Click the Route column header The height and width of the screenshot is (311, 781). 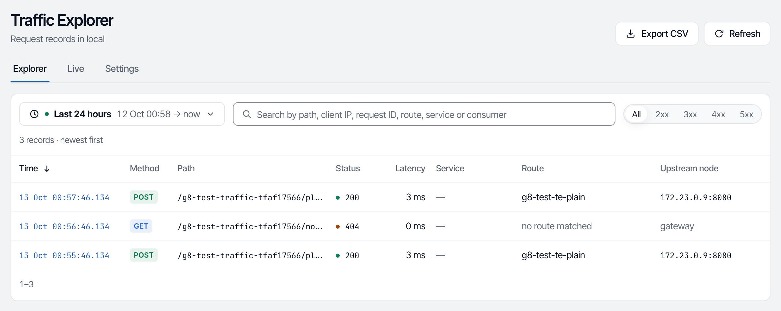[533, 168]
